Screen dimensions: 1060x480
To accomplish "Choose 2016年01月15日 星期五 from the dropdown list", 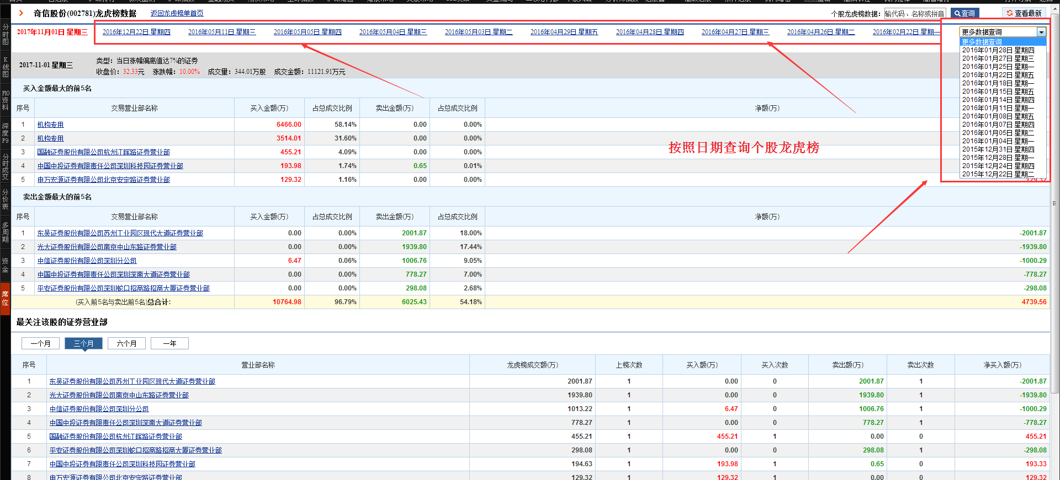I will (x=1003, y=91).
